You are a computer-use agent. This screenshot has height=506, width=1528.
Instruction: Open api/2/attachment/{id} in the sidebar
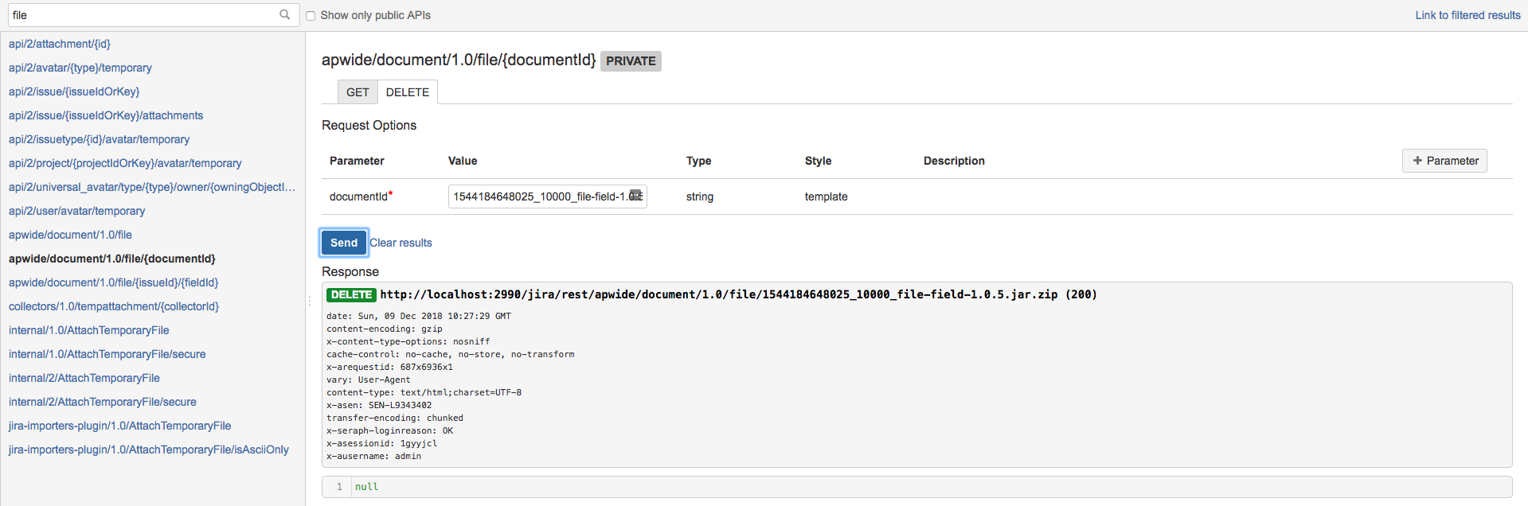point(60,44)
